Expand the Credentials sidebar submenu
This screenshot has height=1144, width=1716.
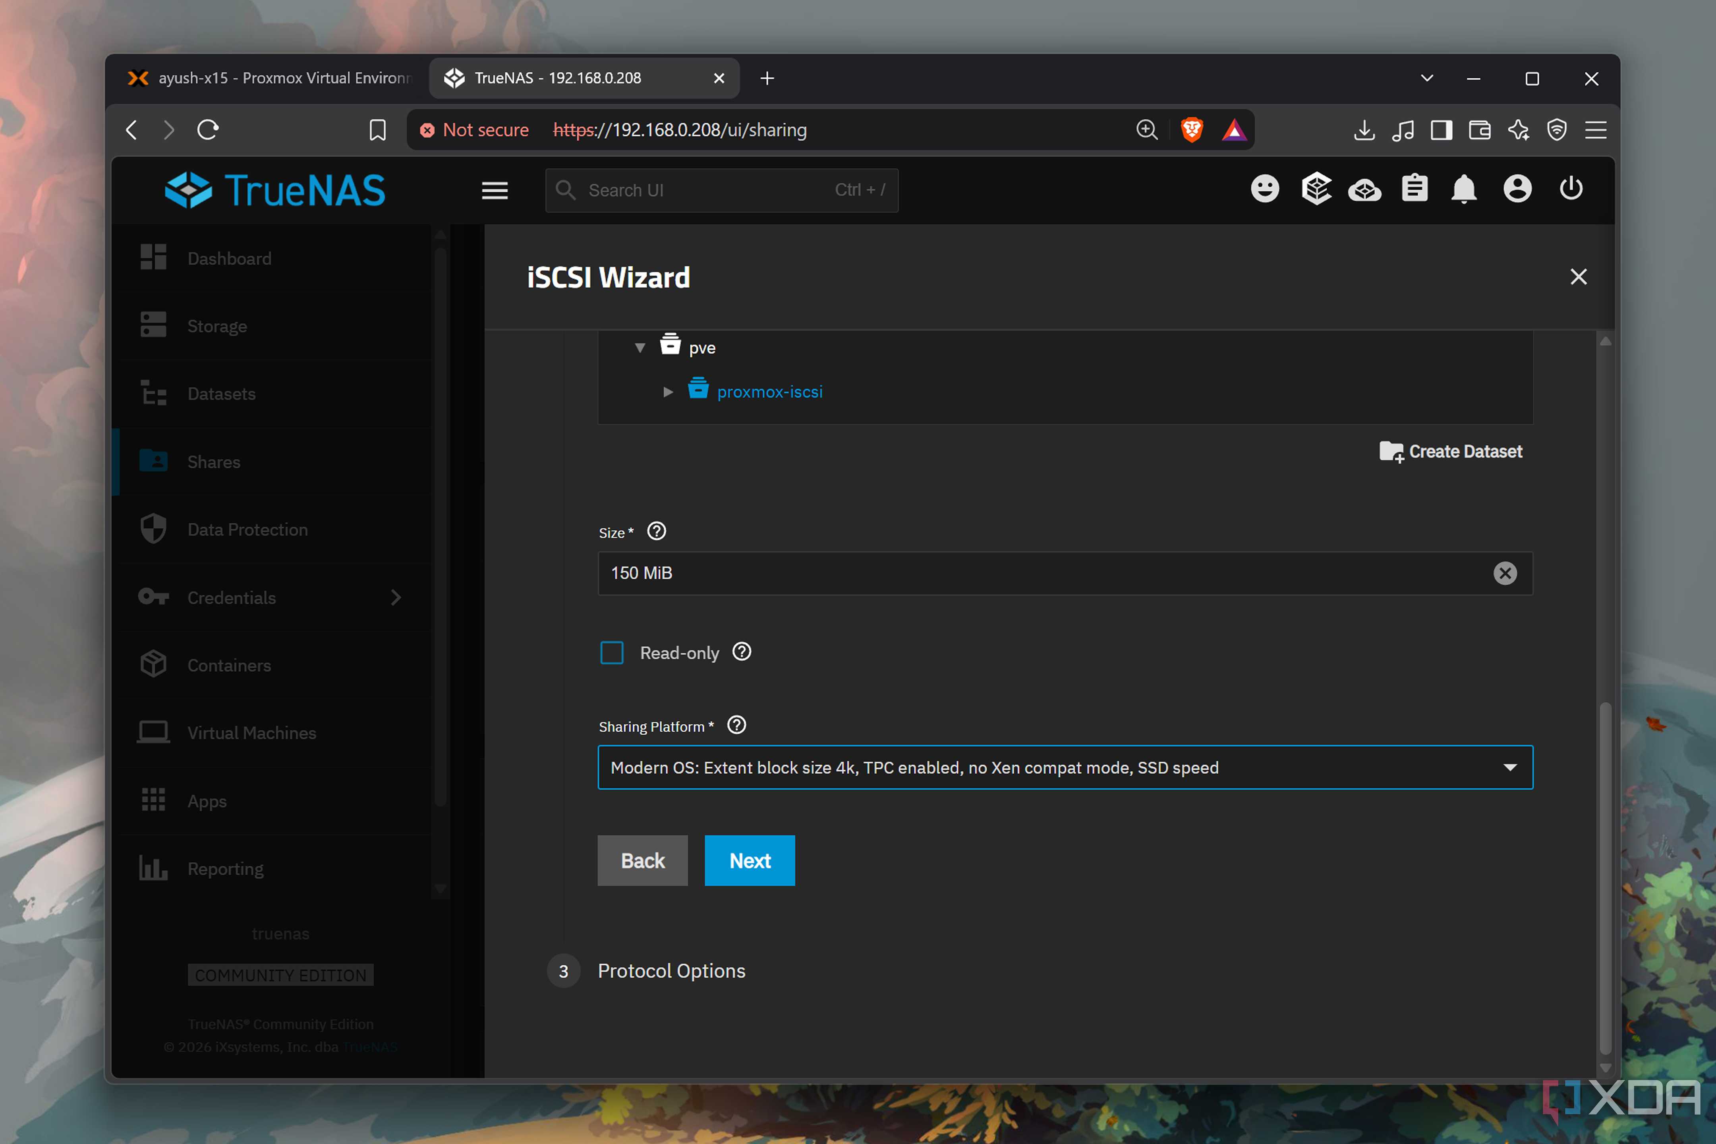click(x=396, y=597)
